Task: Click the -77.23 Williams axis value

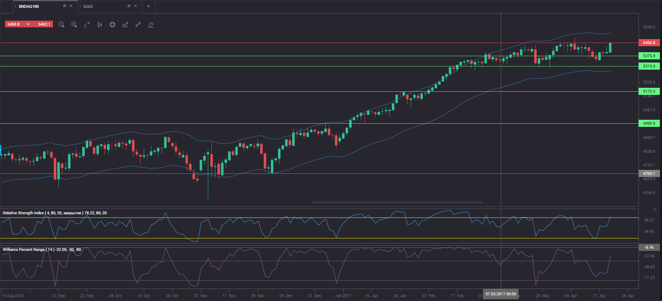Action: coord(649,278)
